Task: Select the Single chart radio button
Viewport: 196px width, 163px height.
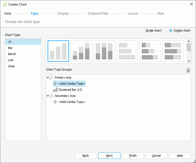Action: (143, 31)
